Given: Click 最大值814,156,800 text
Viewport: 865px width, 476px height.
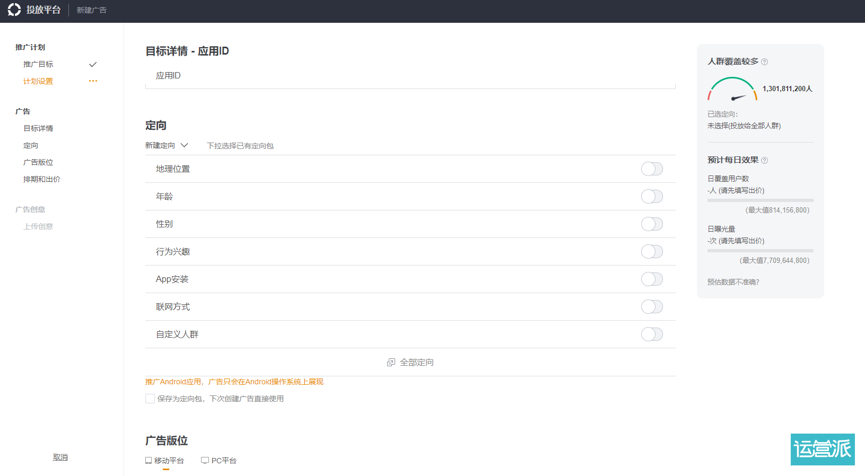Looking at the screenshot, I should pos(778,210).
